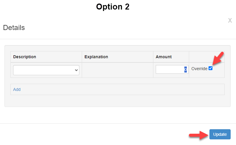Click the blank header cell above Override
This screenshot has width=236, height=145.
tap(206, 57)
